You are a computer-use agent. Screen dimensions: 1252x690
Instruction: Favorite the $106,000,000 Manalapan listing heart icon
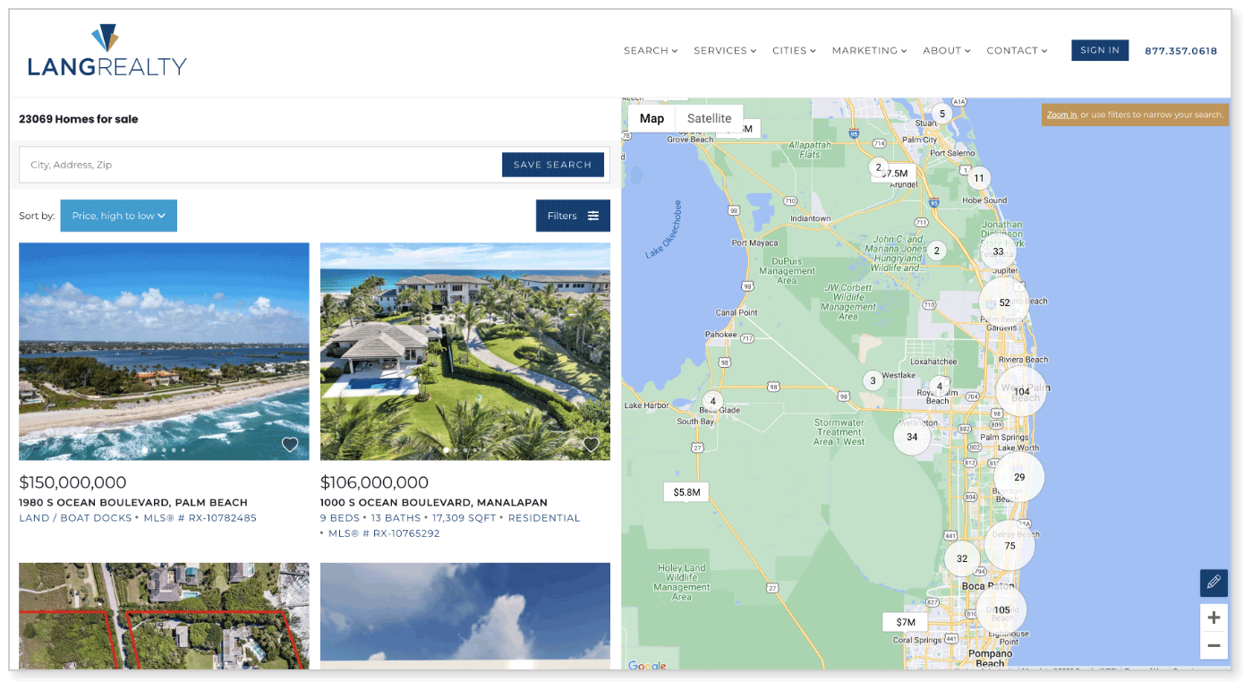590,444
